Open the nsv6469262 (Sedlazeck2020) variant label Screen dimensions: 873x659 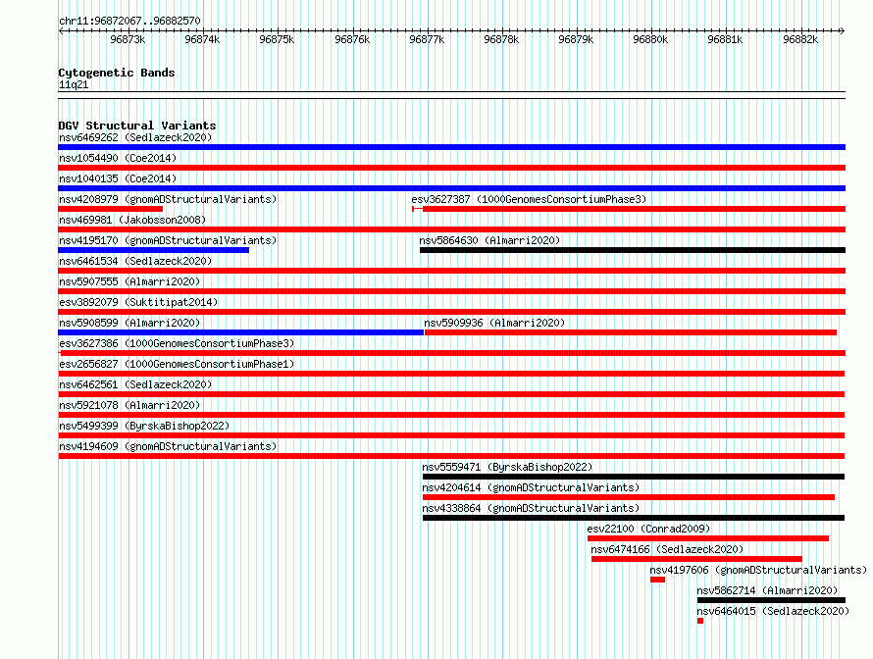(135, 137)
